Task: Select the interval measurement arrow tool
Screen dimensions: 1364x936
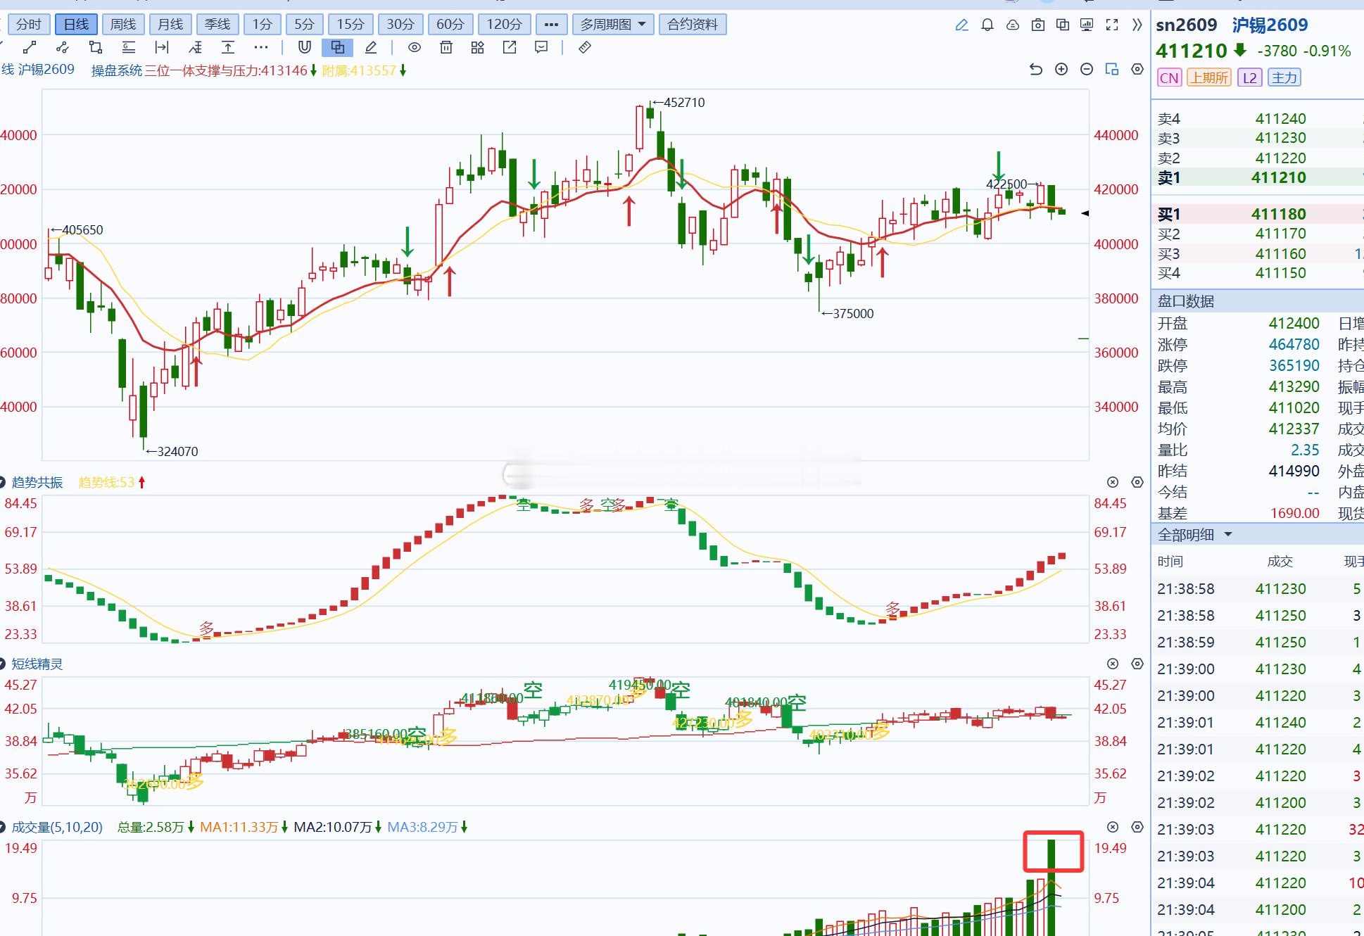Action: [x=162, y=48]
